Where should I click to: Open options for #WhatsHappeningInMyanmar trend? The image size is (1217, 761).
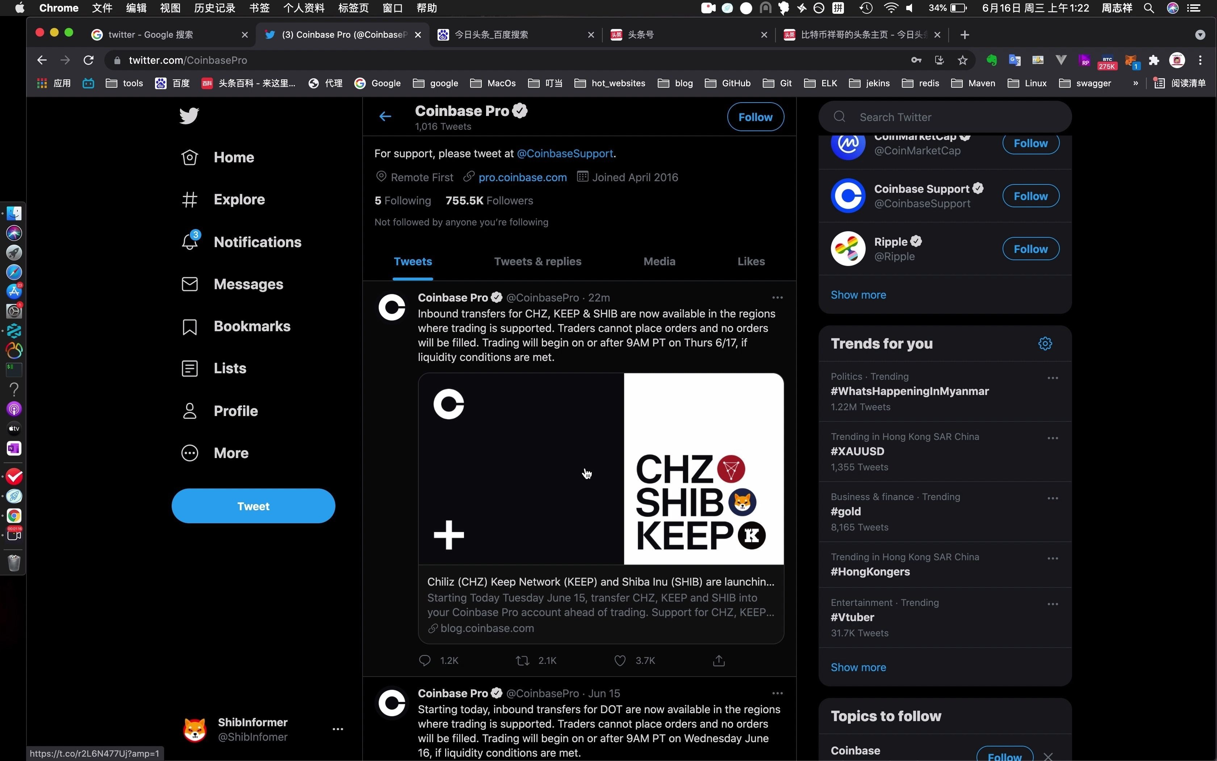pos(1053,378)
